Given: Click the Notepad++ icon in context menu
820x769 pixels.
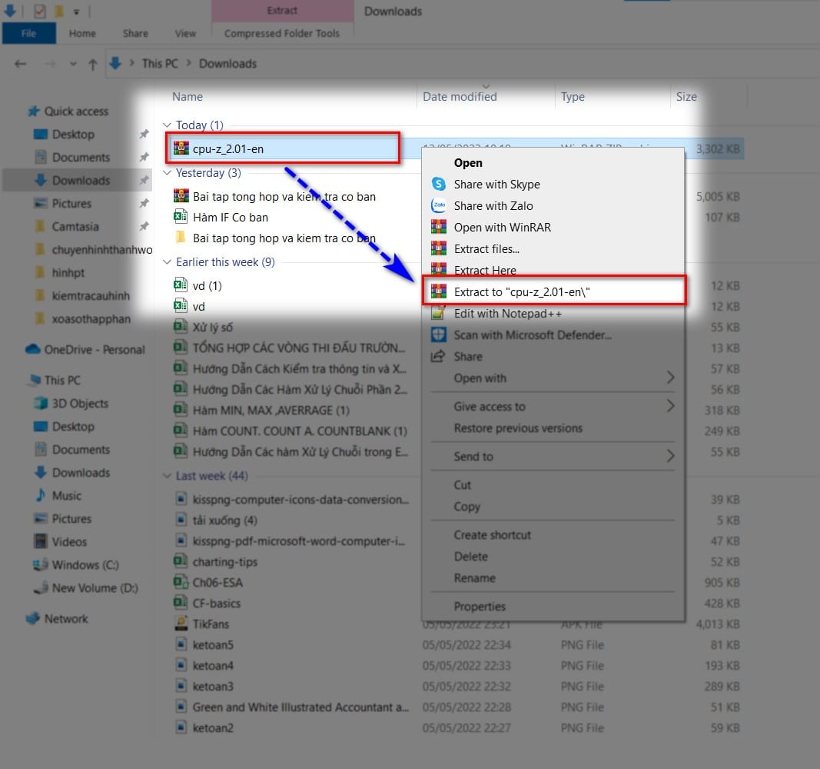Looking at the screenshot, I should (438, 313).
